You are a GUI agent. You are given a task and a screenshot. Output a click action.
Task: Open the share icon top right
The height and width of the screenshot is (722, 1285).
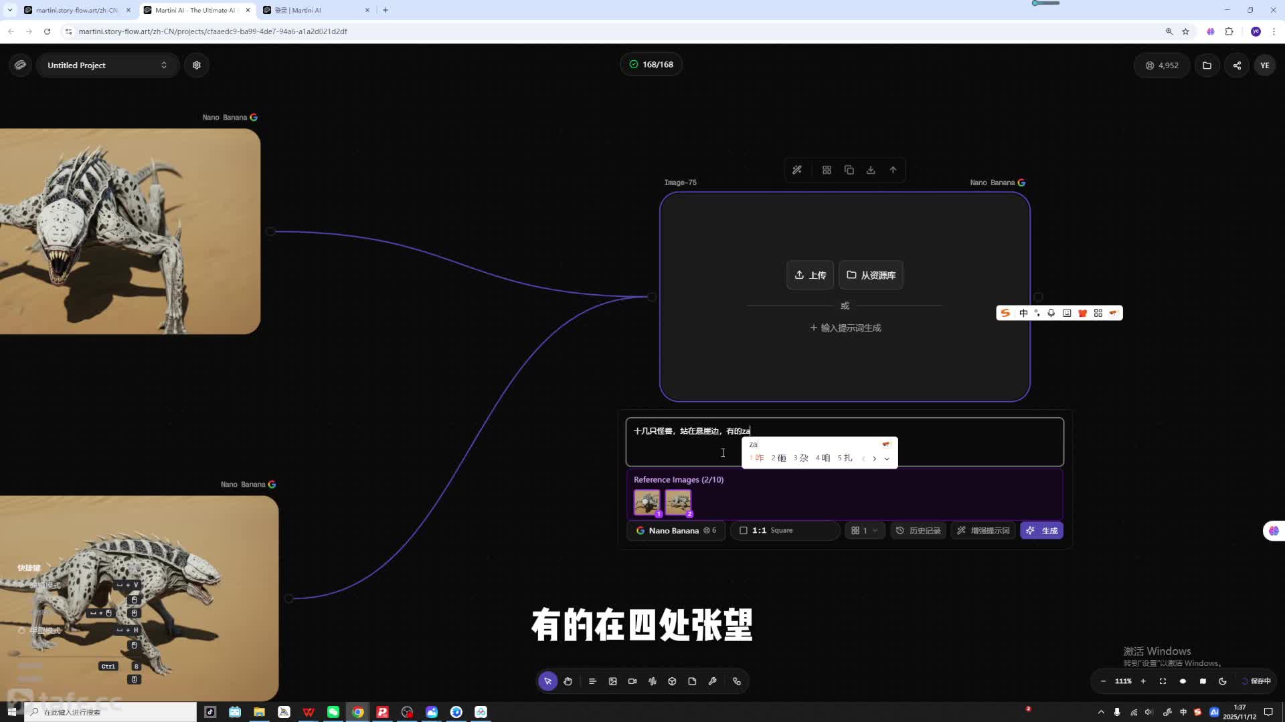(1237, 66)
